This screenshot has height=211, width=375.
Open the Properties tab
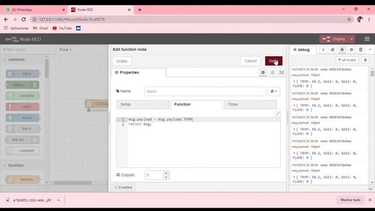139,73
